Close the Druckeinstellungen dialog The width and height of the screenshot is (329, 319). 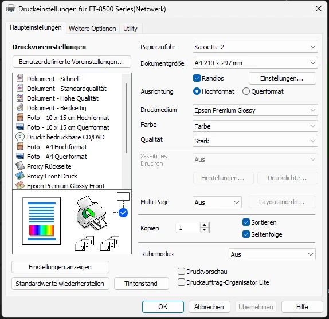[x=319, y=9]
